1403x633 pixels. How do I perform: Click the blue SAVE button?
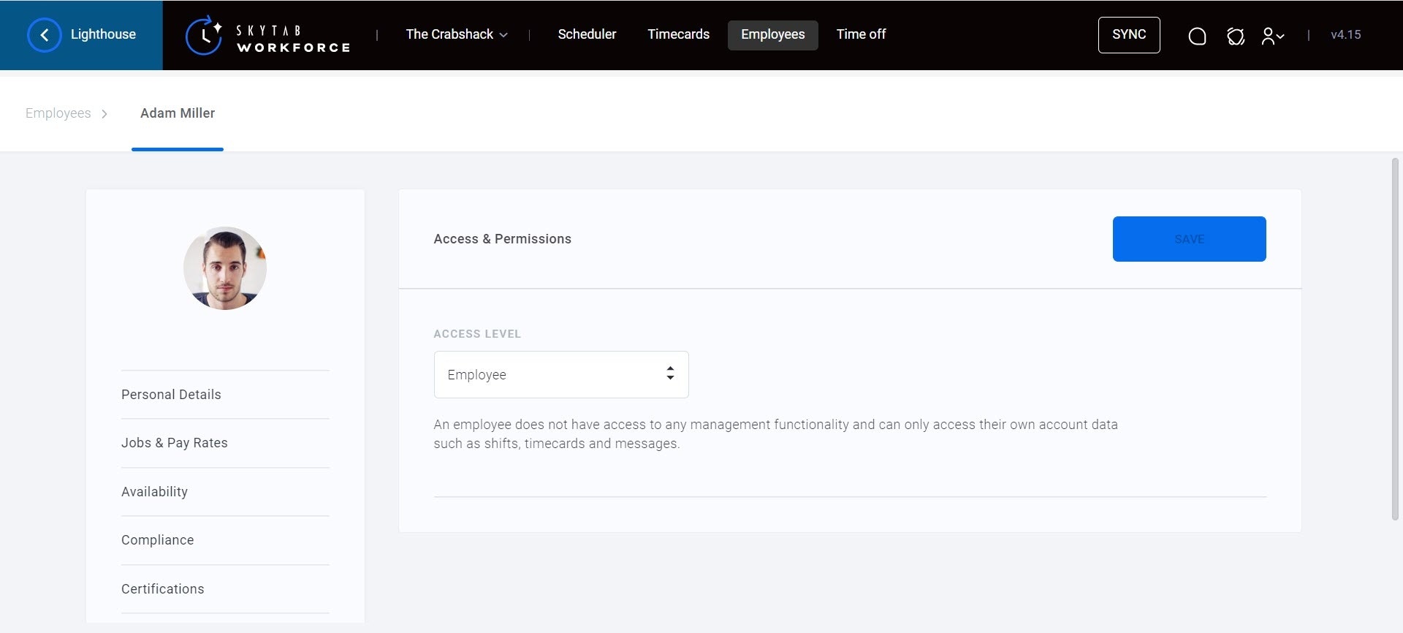coord(1189,239)
